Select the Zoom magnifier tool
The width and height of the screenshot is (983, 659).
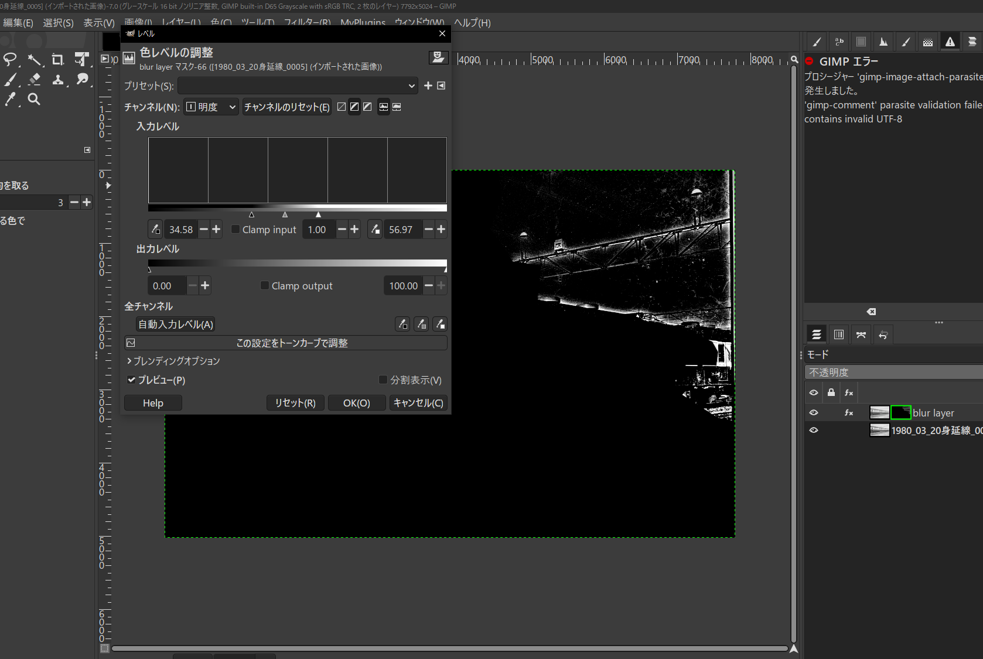pyautogui.click(x=35, y=99)
